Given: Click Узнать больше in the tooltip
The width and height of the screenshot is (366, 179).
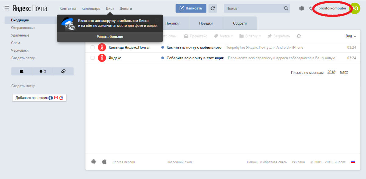Looking at the screenshot, I should tap(110, 37).
